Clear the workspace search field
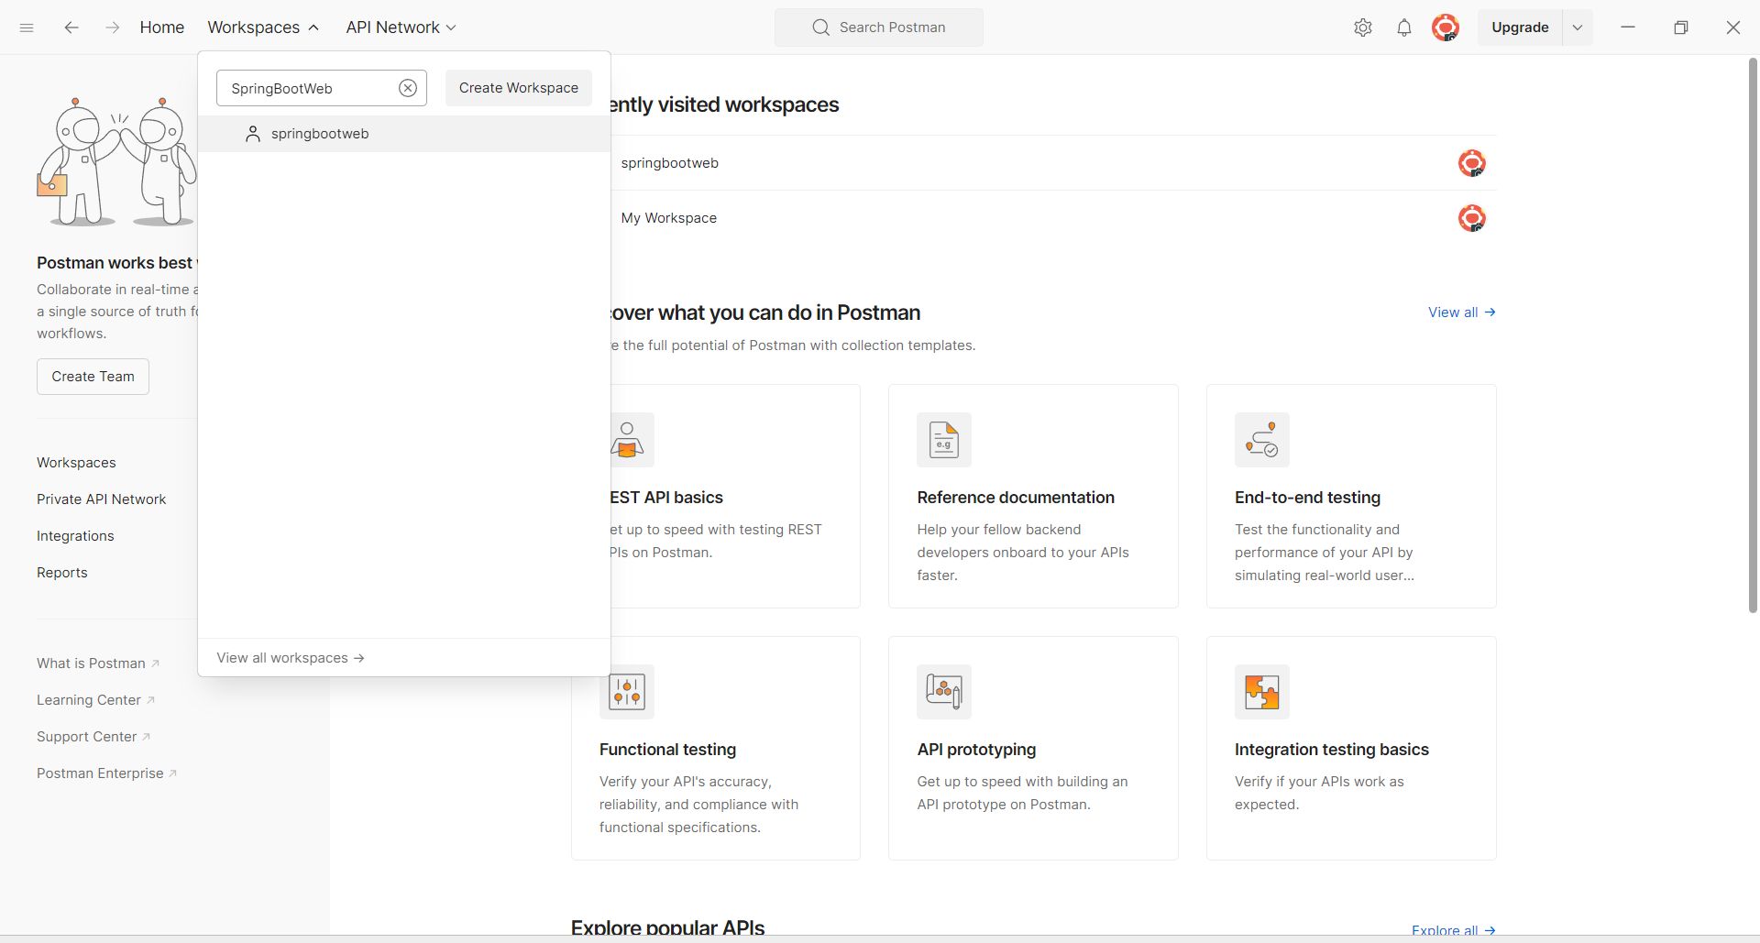The image size is (1760, 943). point(408,88)
